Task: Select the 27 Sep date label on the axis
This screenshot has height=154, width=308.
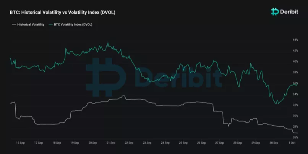Action: pos(220,143)
